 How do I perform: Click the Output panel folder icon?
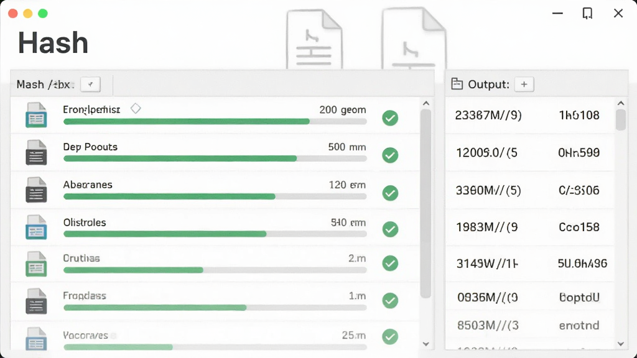(x=457, y=84)
